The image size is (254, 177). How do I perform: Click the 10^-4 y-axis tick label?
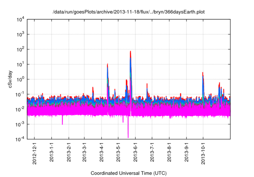pos(21,139)
